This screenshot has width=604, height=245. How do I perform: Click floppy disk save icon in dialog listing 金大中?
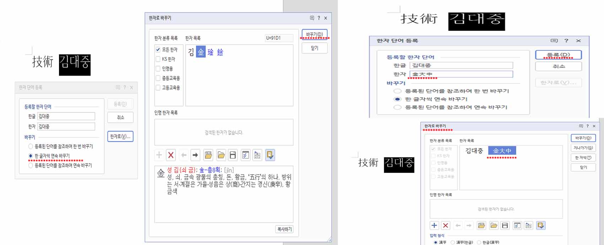pyautogui.click(x=505, y=225)
